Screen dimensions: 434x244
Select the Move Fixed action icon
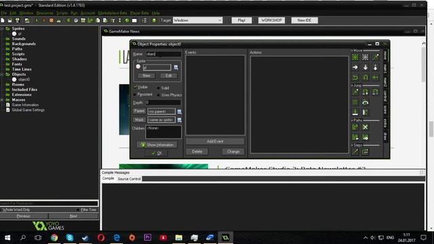(x=355, y=57)
